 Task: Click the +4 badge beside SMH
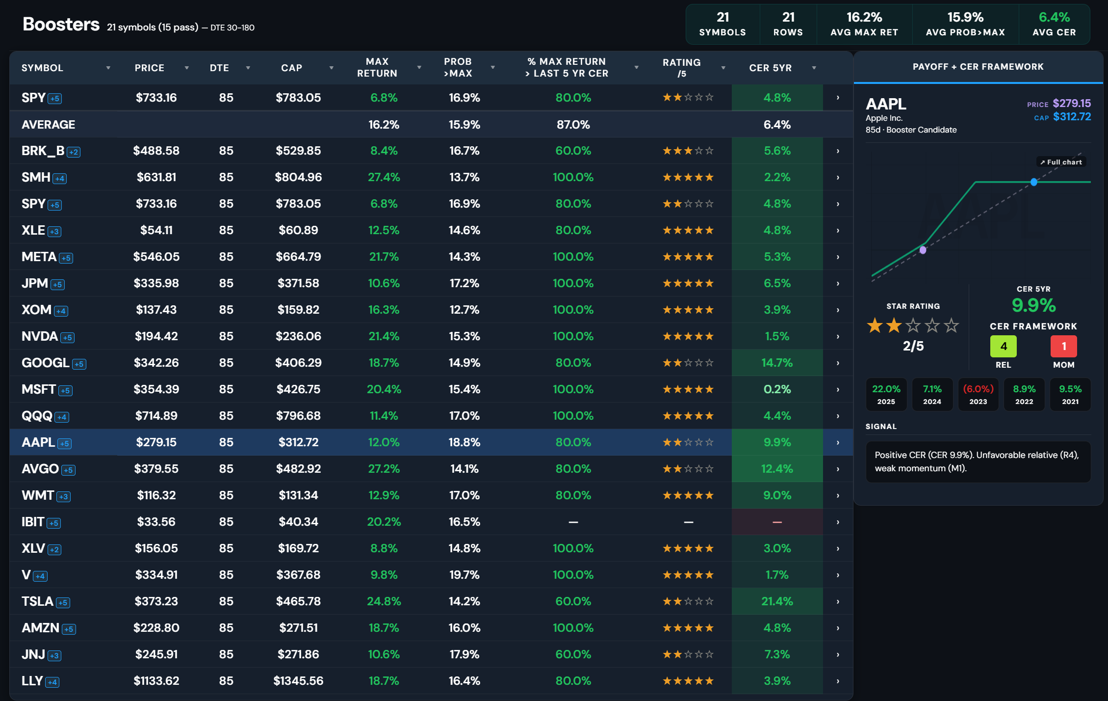point(60,179)
